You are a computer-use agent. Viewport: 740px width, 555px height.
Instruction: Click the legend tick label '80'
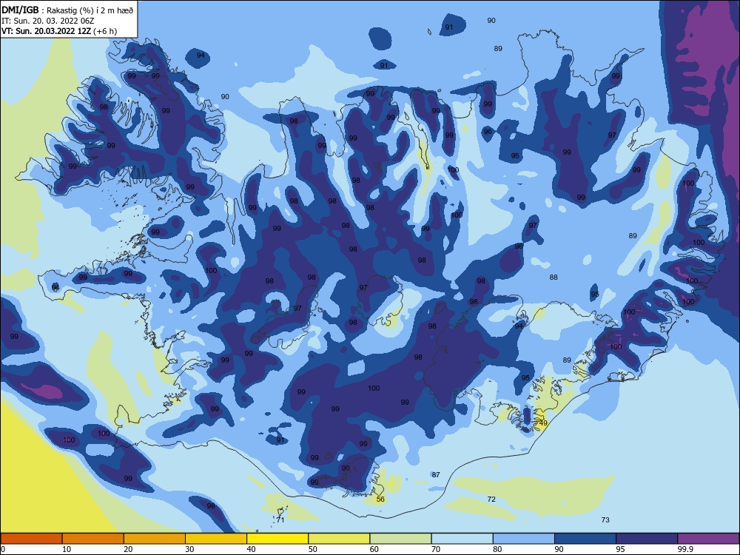[x=497, y=549]
